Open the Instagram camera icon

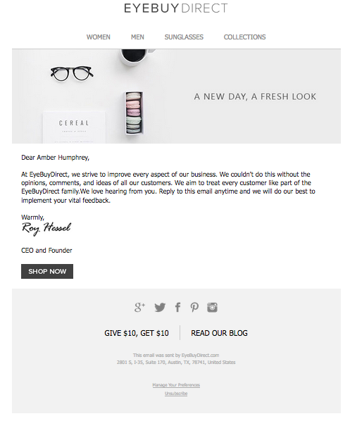212,307
